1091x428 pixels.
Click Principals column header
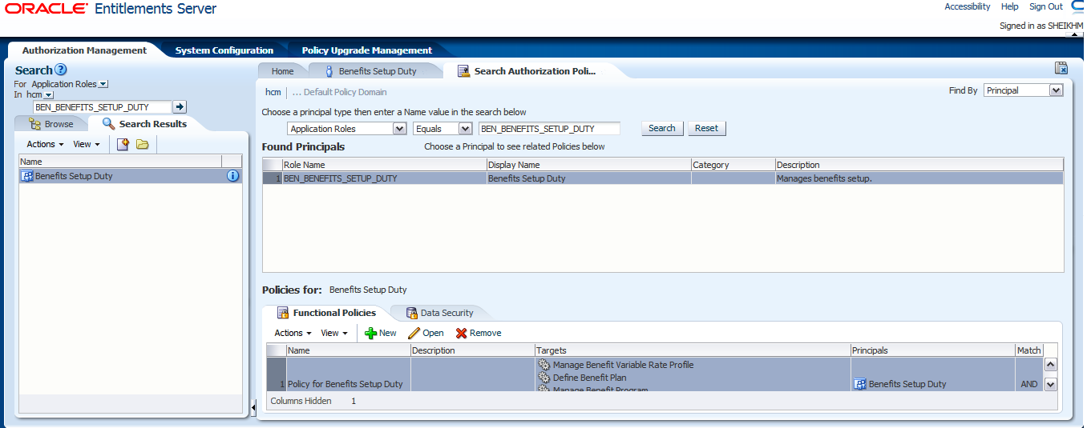(932, 350)
